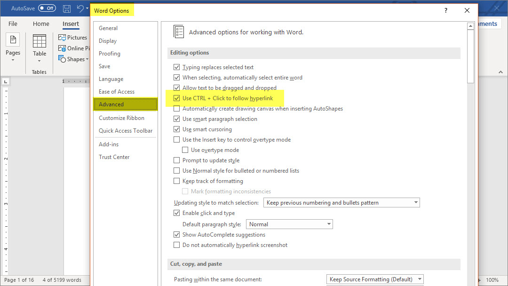The height and width of the screenshot is (286, 508).
Task: Open the Pages icon in ribbon
Action: pos(13,41)
